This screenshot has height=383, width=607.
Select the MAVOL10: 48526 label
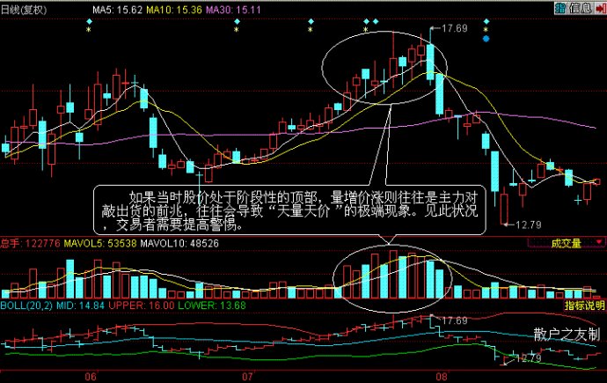[x=179, y=244]
